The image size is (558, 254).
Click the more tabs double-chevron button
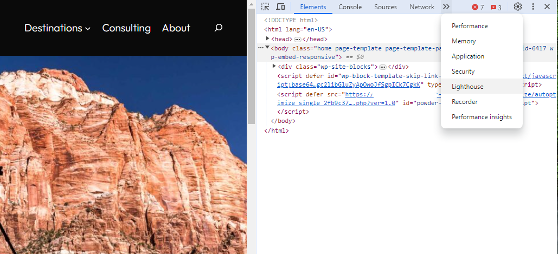point(446,6)
